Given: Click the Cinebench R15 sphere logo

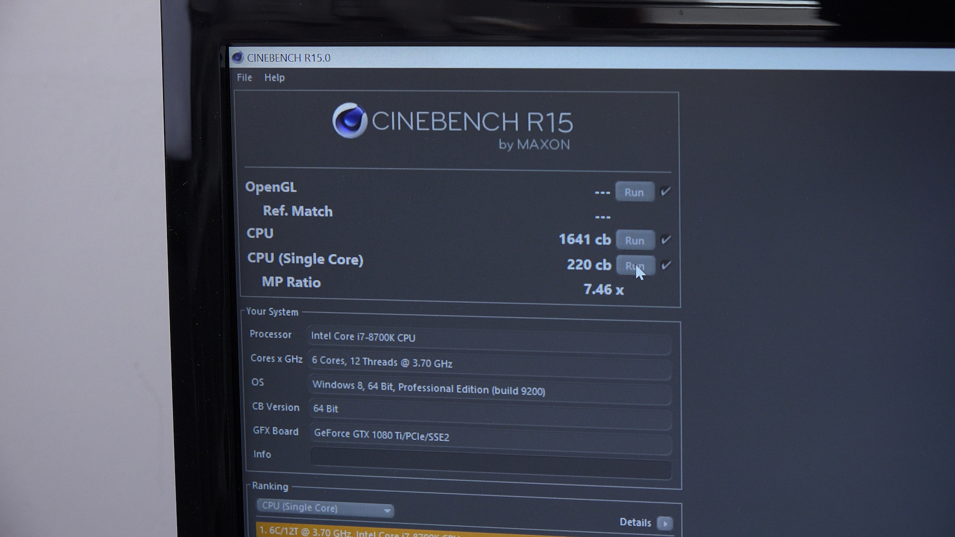Looking at the screenshot, I should point(350,120).
